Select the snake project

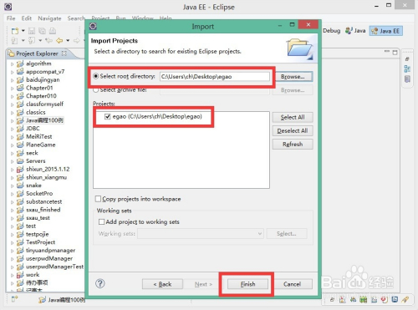(x=33, y=185)
